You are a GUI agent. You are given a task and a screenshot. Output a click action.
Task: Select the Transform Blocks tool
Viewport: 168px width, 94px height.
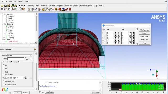(49, 9)
